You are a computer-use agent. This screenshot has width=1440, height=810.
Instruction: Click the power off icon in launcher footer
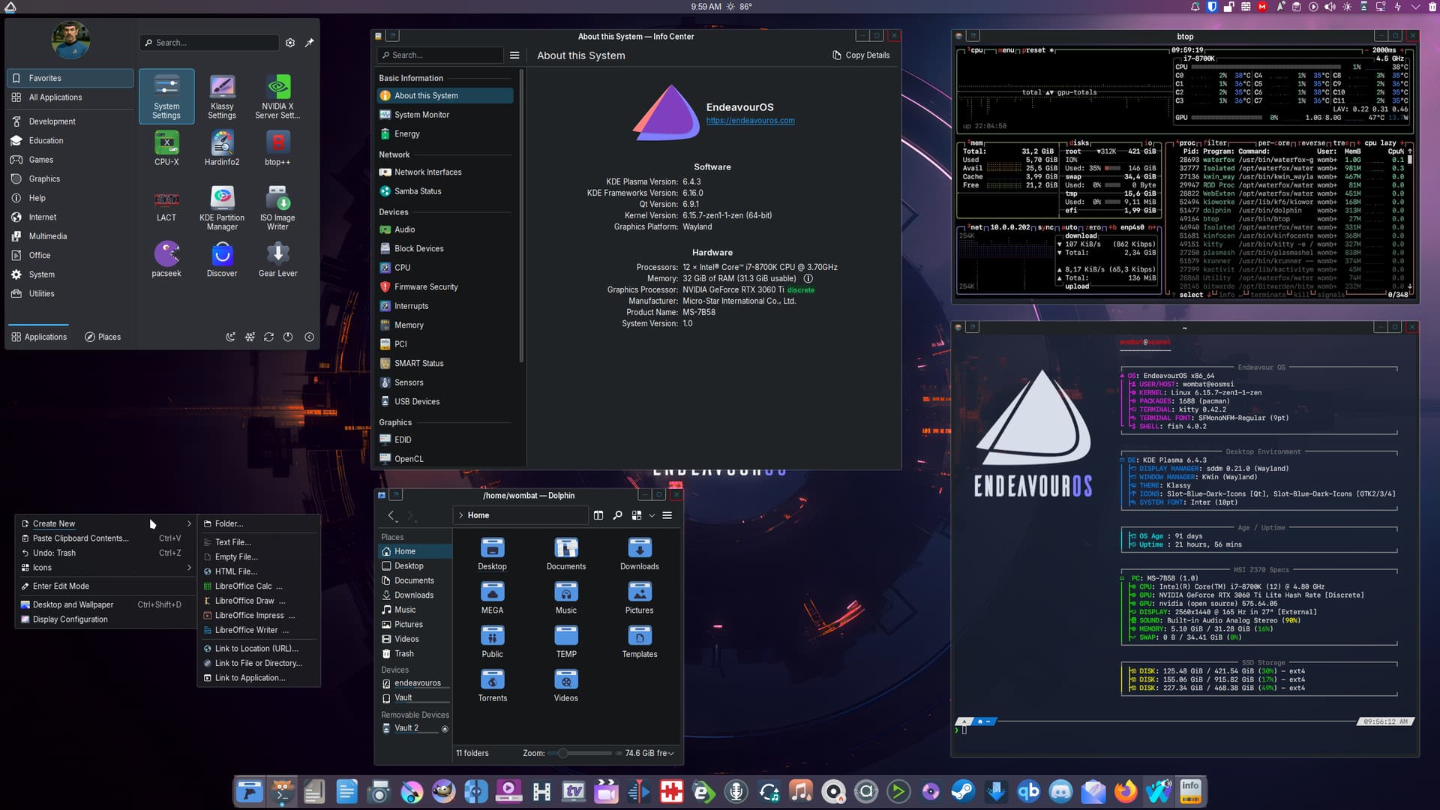click(x=288, y=337)
